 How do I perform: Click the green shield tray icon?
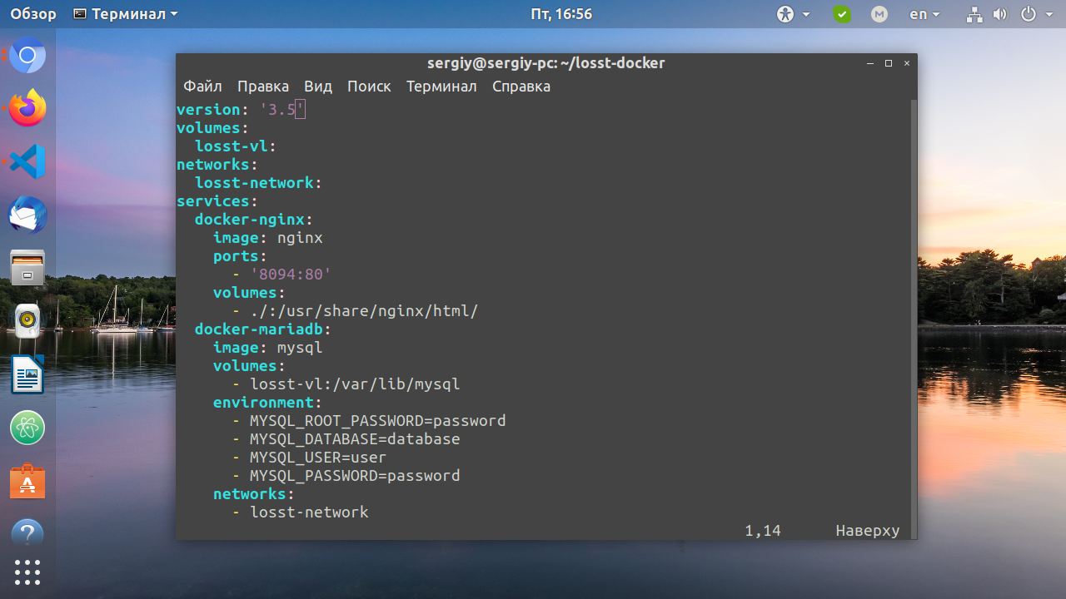tap(843, 14)
